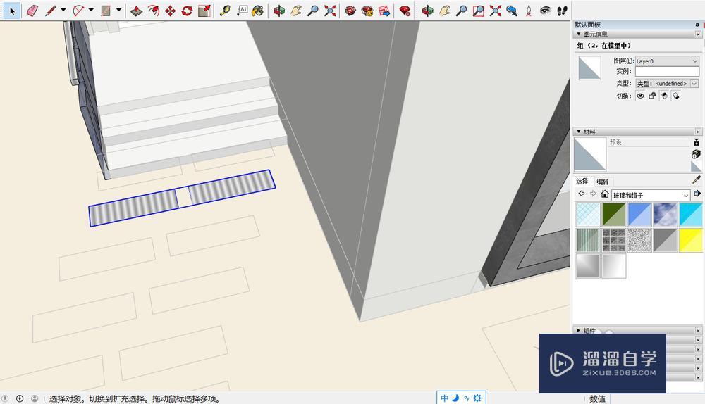Open the 3D Warehouse icon
This screenshot has width=705, height=404.
pos(350,11)
